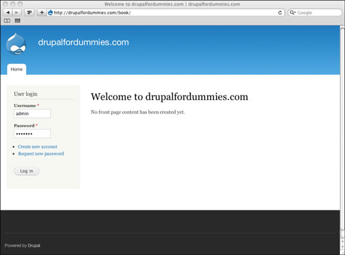Image resolution: width=345 pixels, height=255 pixels.
Task: Click into the Password field
Action: pyautogui.click(x=32, y=134)
